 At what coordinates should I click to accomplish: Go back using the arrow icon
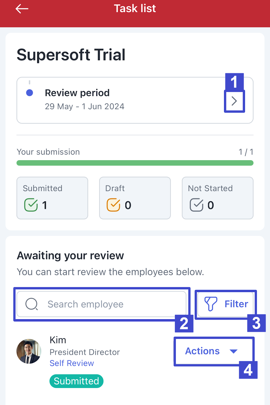(x=22, y=9)
